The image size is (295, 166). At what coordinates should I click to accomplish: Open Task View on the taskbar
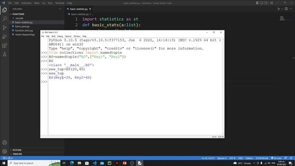click(x=64, y=163)
